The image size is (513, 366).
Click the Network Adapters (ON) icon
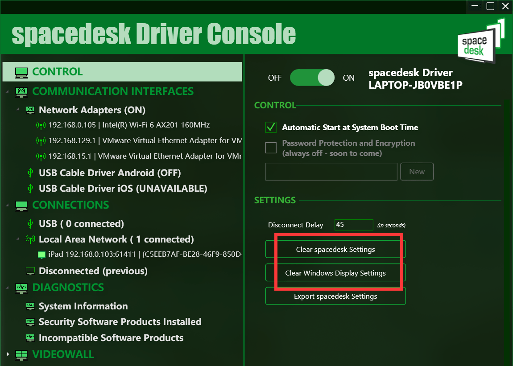(30, 110)
